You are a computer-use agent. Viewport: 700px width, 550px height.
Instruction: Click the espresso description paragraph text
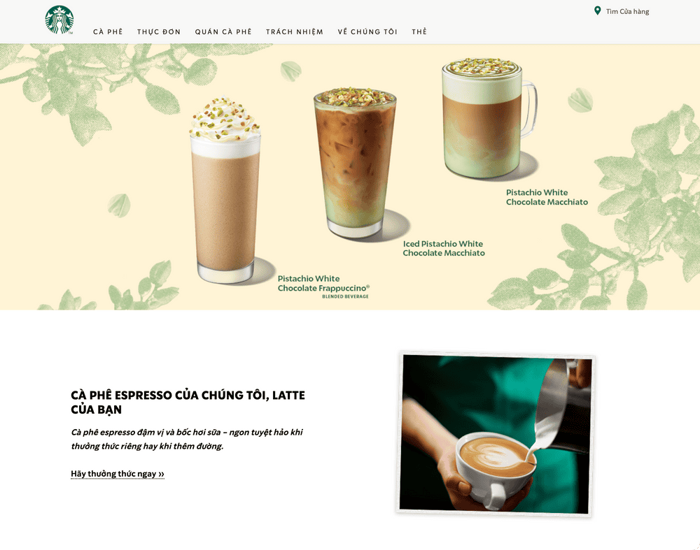pos(186,439)
